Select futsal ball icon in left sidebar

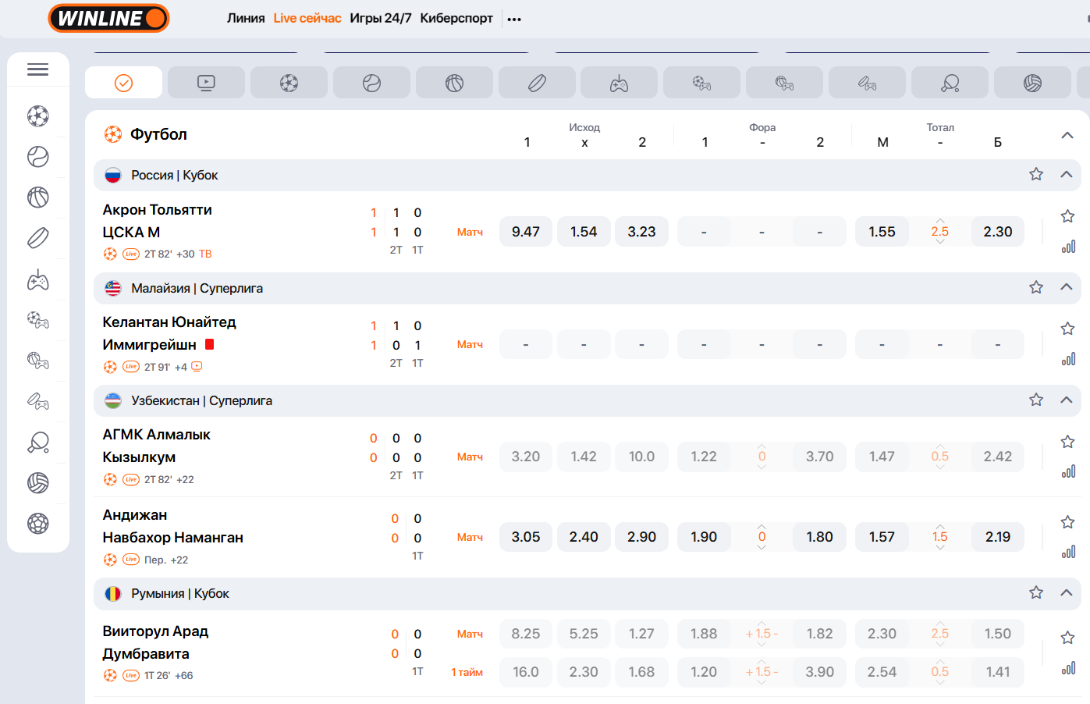coord(37,523)
